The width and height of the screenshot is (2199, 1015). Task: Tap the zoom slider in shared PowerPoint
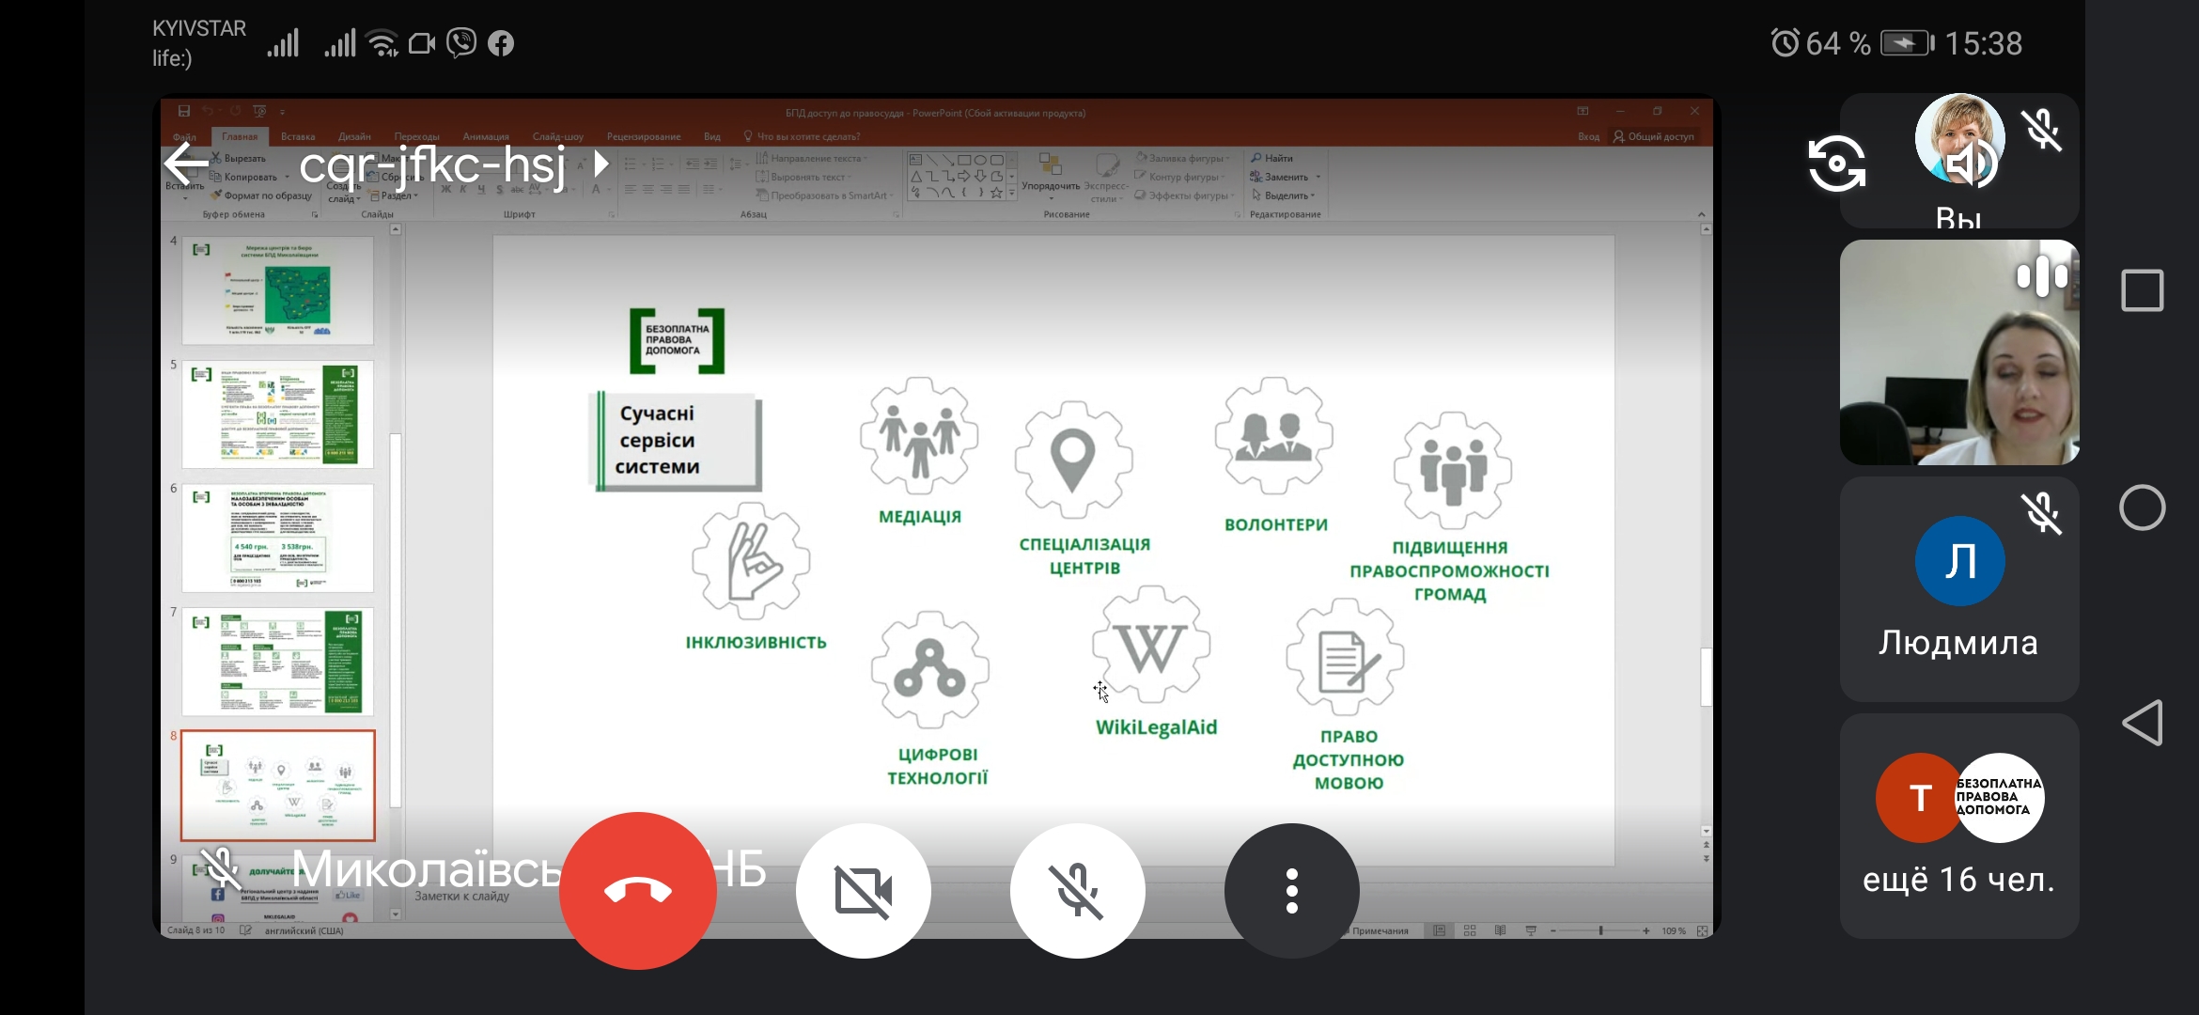point(1600,930)
